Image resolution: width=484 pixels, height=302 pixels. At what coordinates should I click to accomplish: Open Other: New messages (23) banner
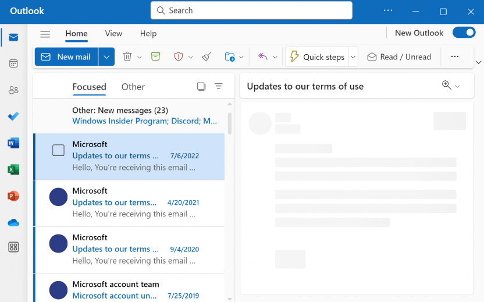(129, 116)
